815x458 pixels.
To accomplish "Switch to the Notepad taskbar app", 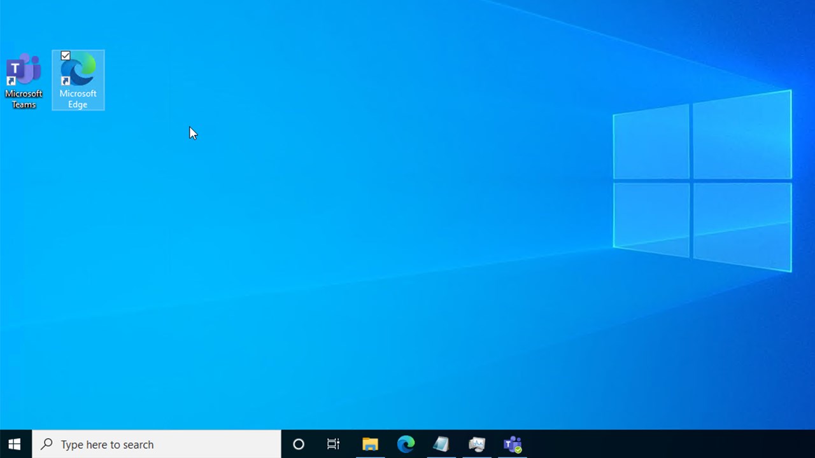I will click(x=441, y=444).
